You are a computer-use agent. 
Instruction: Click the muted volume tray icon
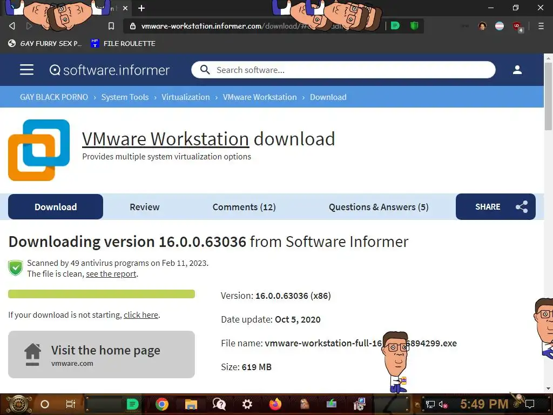point(443,404)
